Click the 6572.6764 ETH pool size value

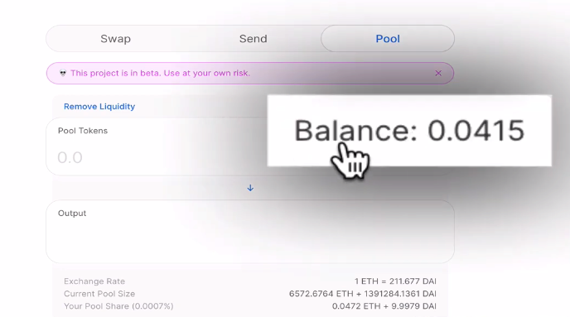point(321,293)
